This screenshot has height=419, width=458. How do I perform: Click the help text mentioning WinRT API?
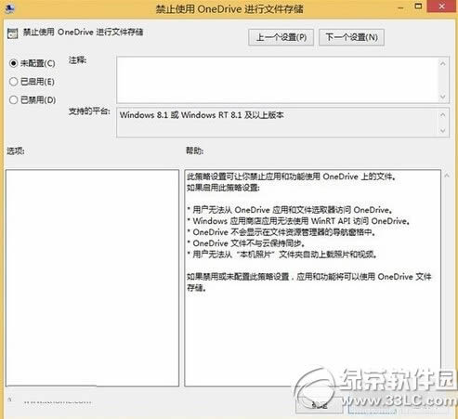click(298, 221)
